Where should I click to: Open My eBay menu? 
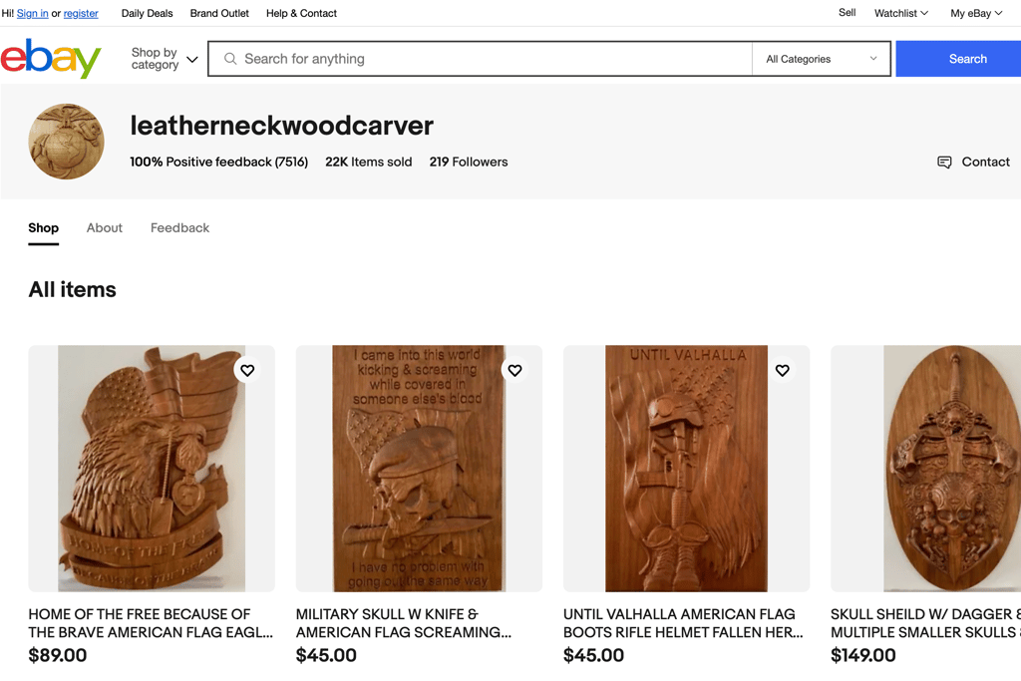976,13
